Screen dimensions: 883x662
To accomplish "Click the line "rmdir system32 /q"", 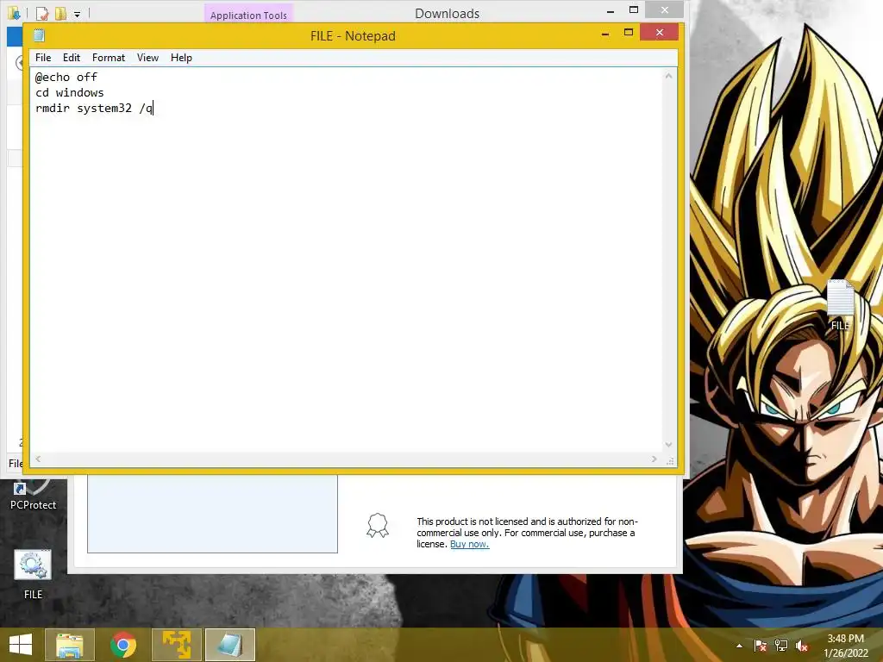I will (94, 108).
